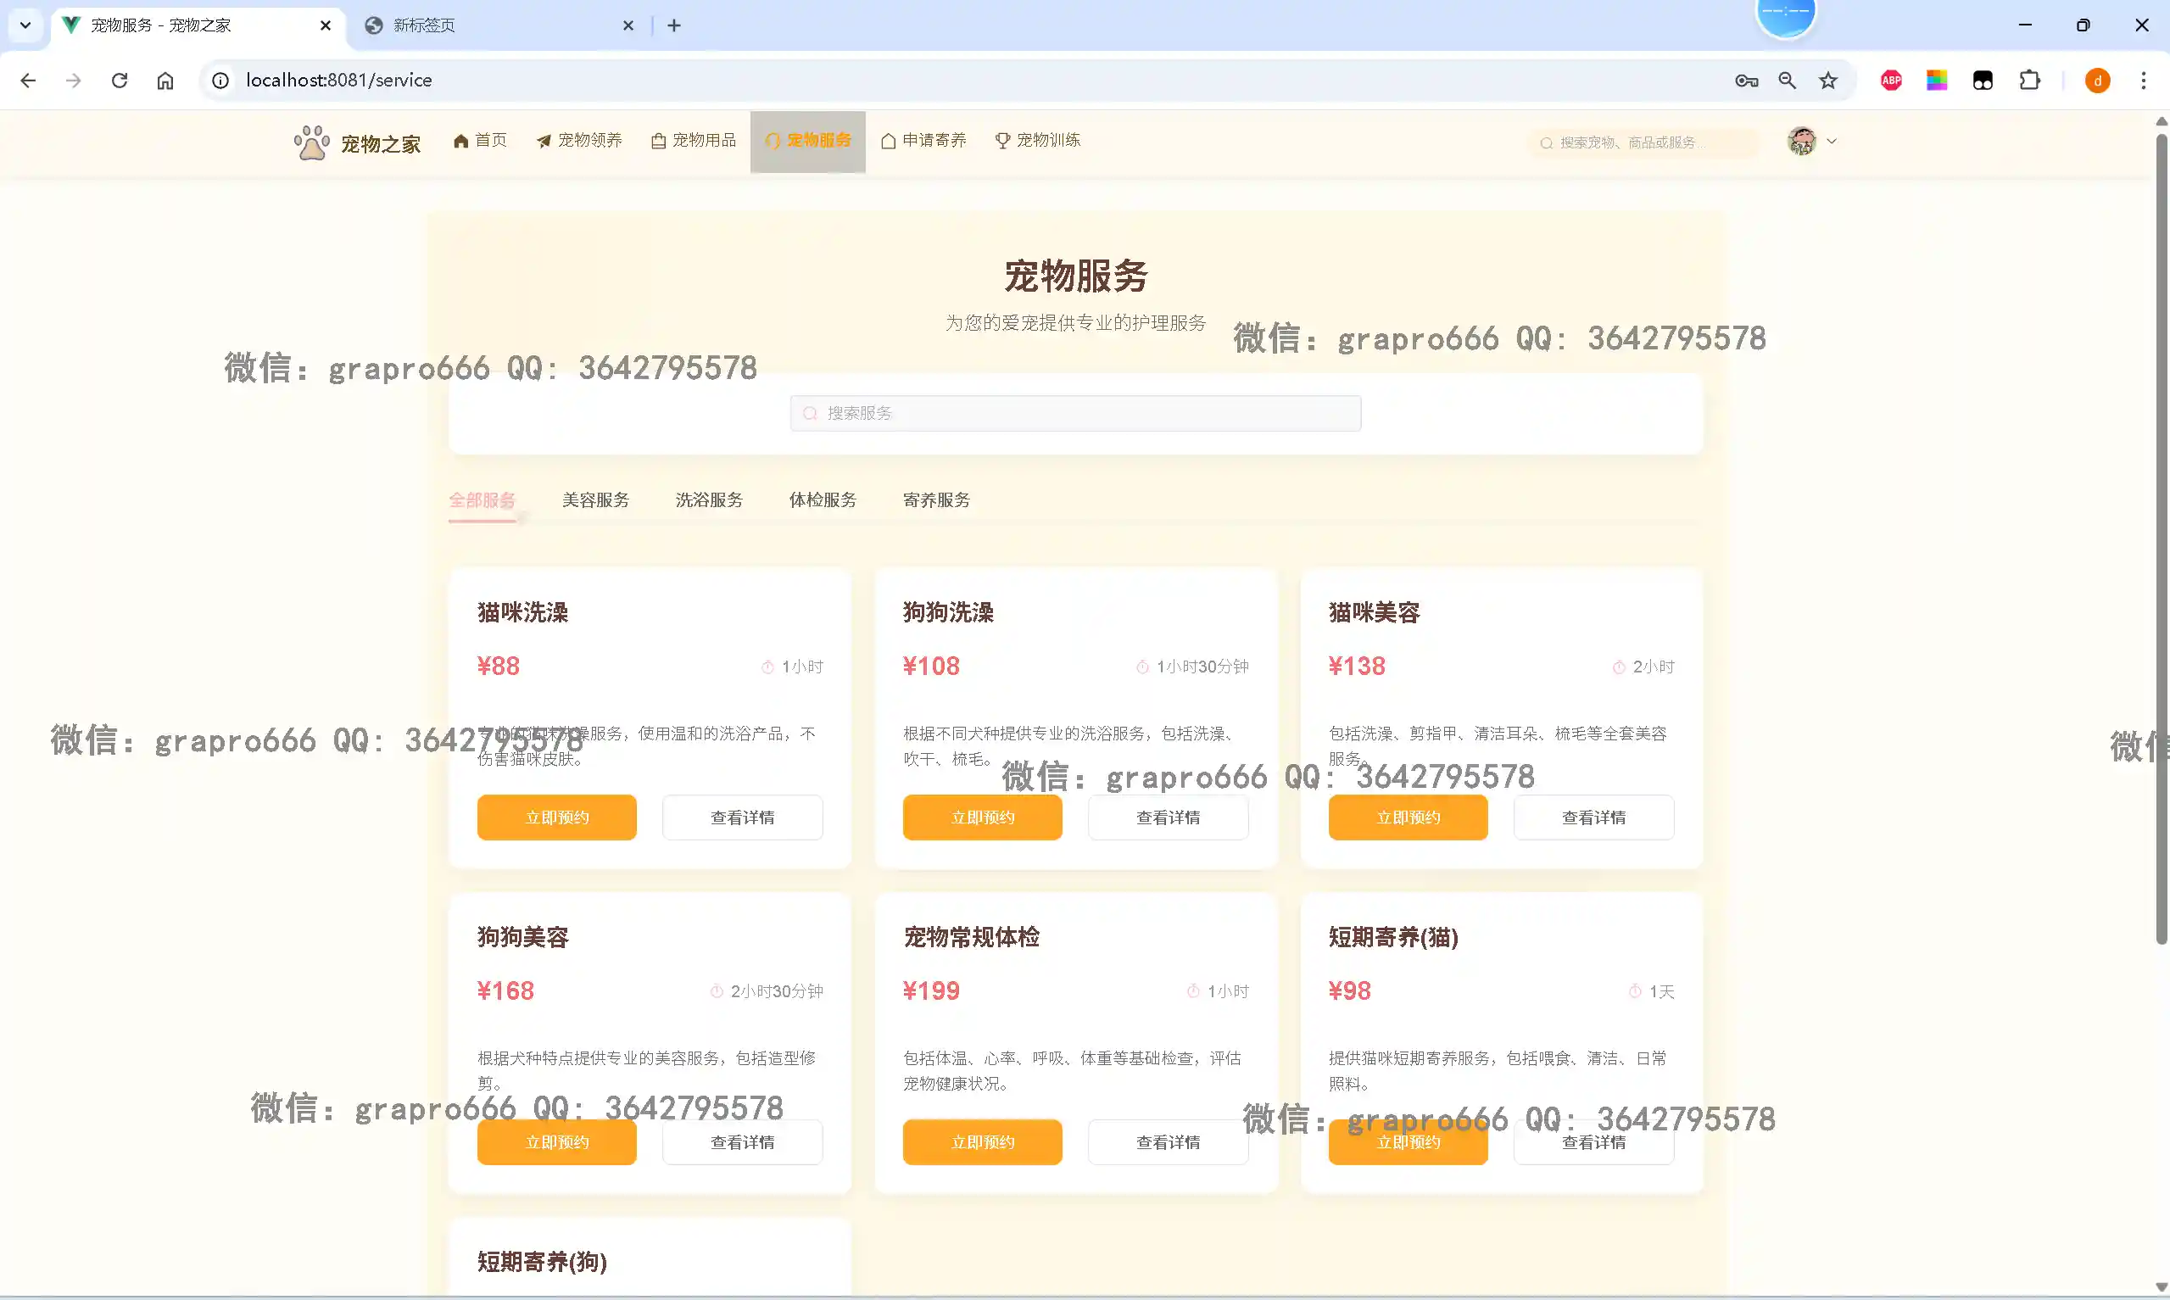This screenshot has height=1300, width=2170.
Task: Click the user avatar picture in header
Action: pos(1800,141)
